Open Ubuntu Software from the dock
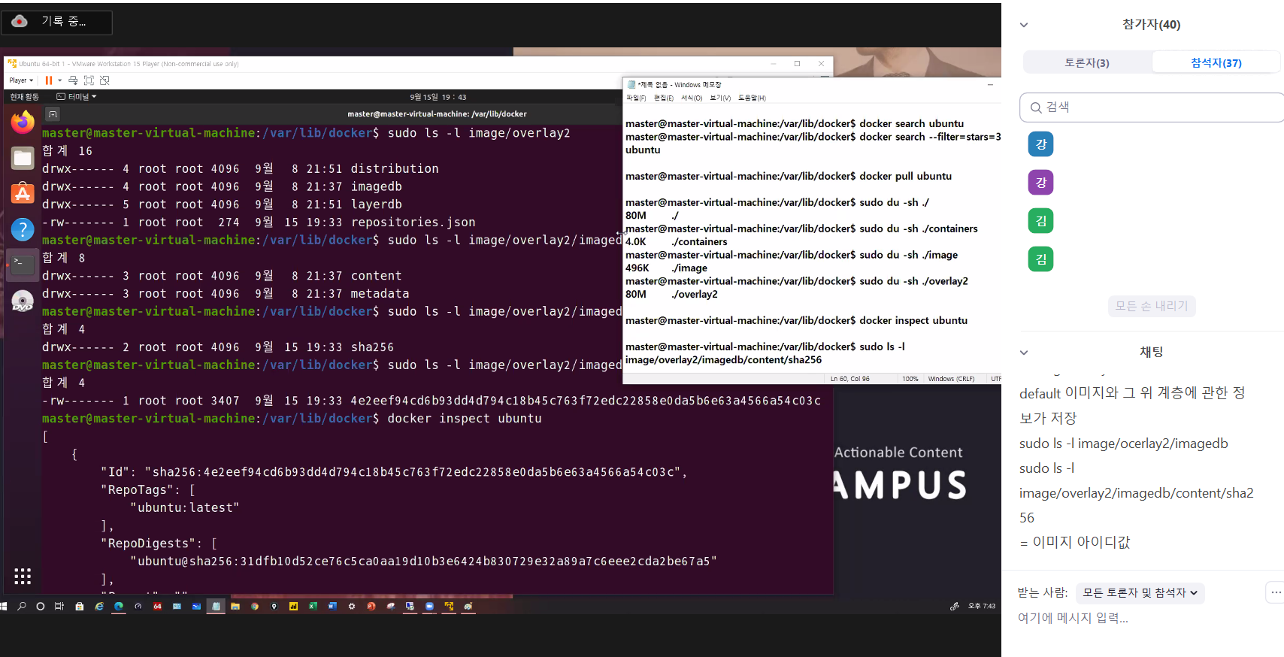The width and height of the screenshot is (1284, 657). pyautogui.click(x=23, y=194)
